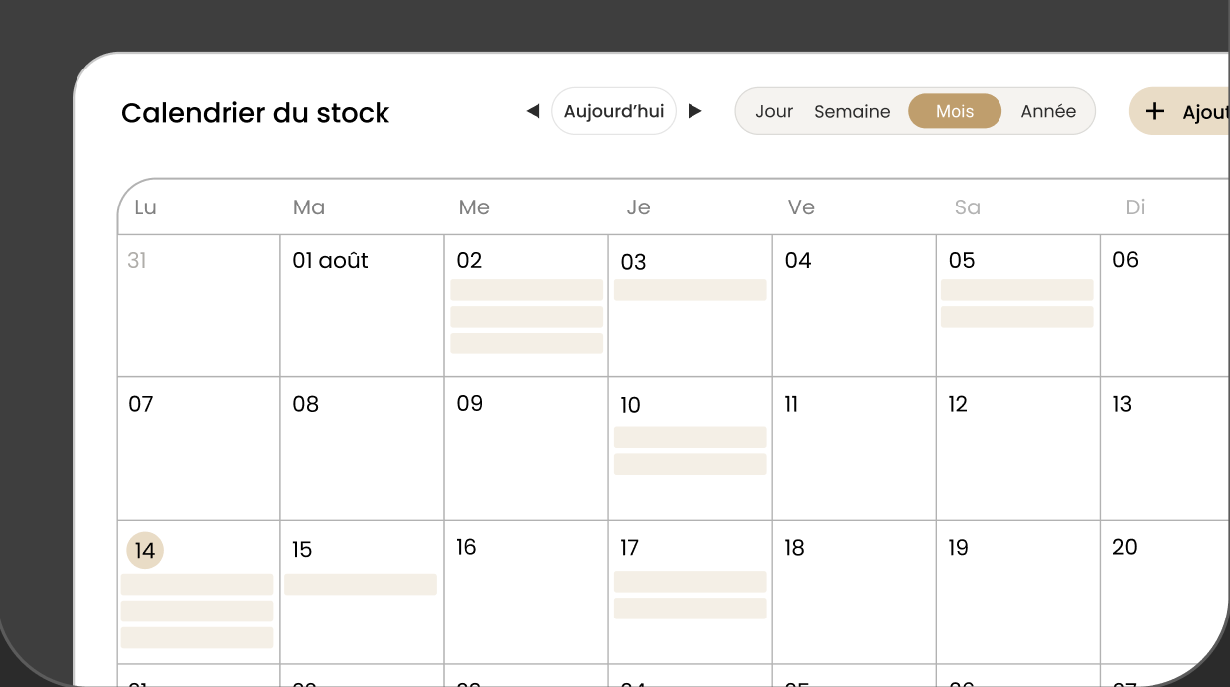The height and width of the screenshot is (687, 1230).
Task: Click the Ve weekday column header
Action: click(801, 207)
